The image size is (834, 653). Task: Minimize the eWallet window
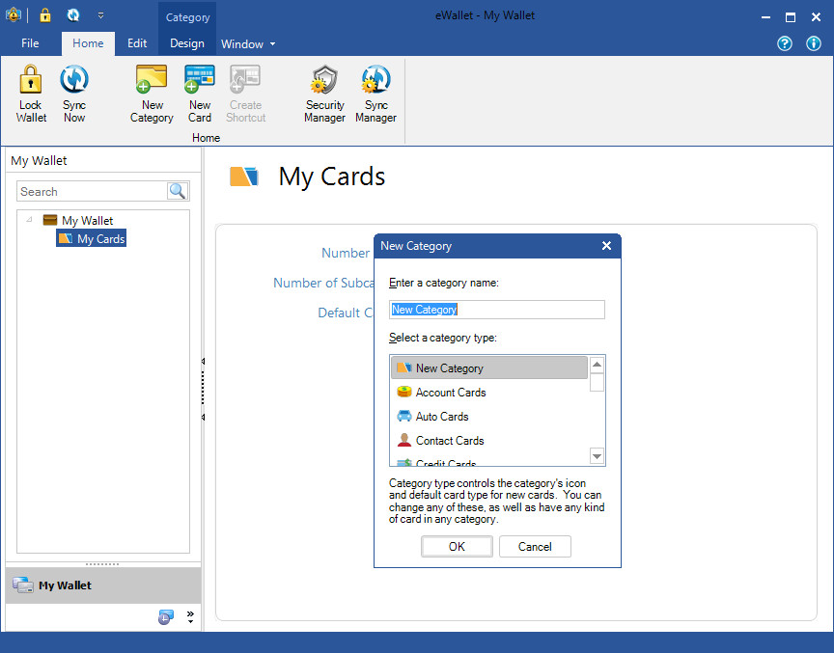[765, 17]
